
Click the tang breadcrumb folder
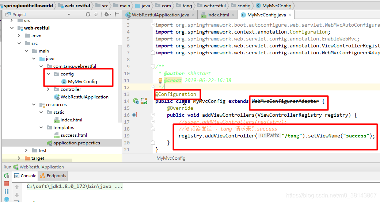pyautogui.click(x=187, y=5)
